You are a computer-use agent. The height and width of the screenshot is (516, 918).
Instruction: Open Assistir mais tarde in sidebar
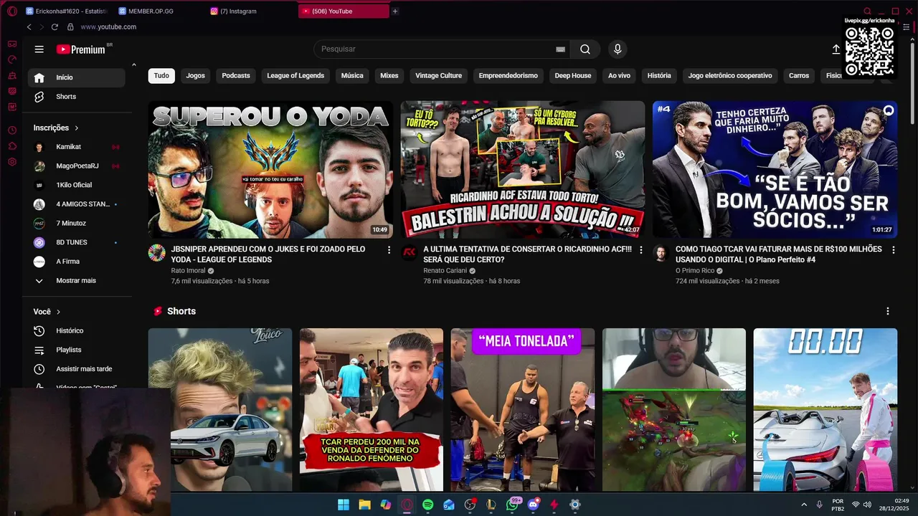point(77,369)
